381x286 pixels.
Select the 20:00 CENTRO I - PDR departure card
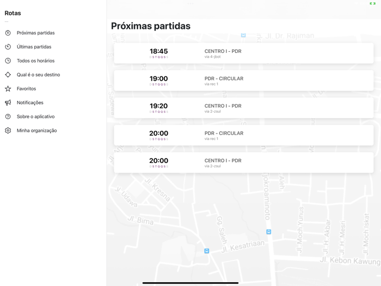(244, 163)
